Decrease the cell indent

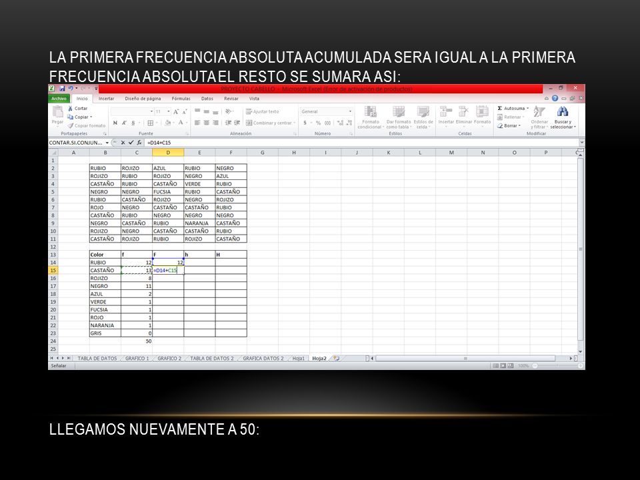tap(228, 123)
